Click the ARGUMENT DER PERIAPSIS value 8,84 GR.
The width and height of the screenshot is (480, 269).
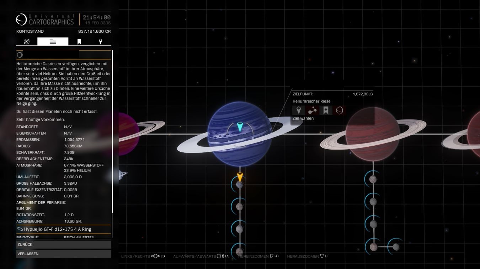click(24, 208)
